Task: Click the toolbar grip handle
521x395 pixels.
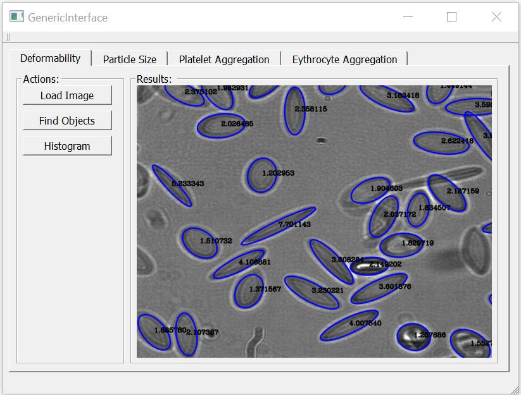Action: pyautogui.click(x=8, y=37)
